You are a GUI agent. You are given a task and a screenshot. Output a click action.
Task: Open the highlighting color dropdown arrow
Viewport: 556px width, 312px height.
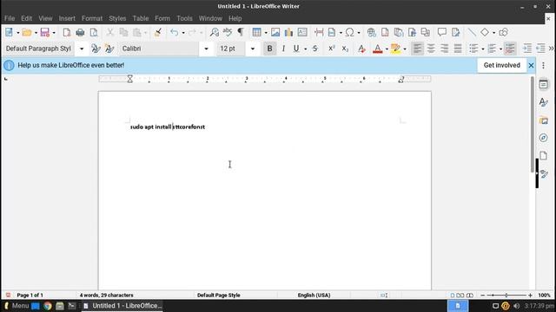point(405,49)
